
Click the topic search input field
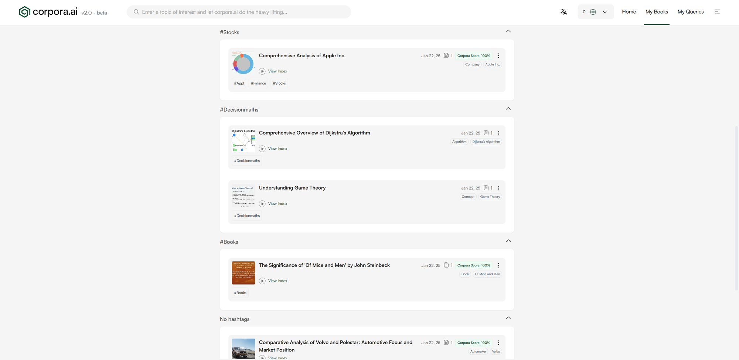tap(244, 12)
